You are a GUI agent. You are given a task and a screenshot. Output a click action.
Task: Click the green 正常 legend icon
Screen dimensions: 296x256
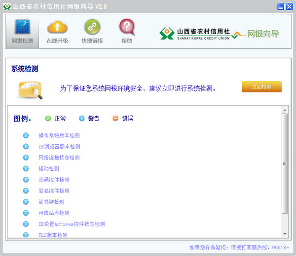point(48,118)
